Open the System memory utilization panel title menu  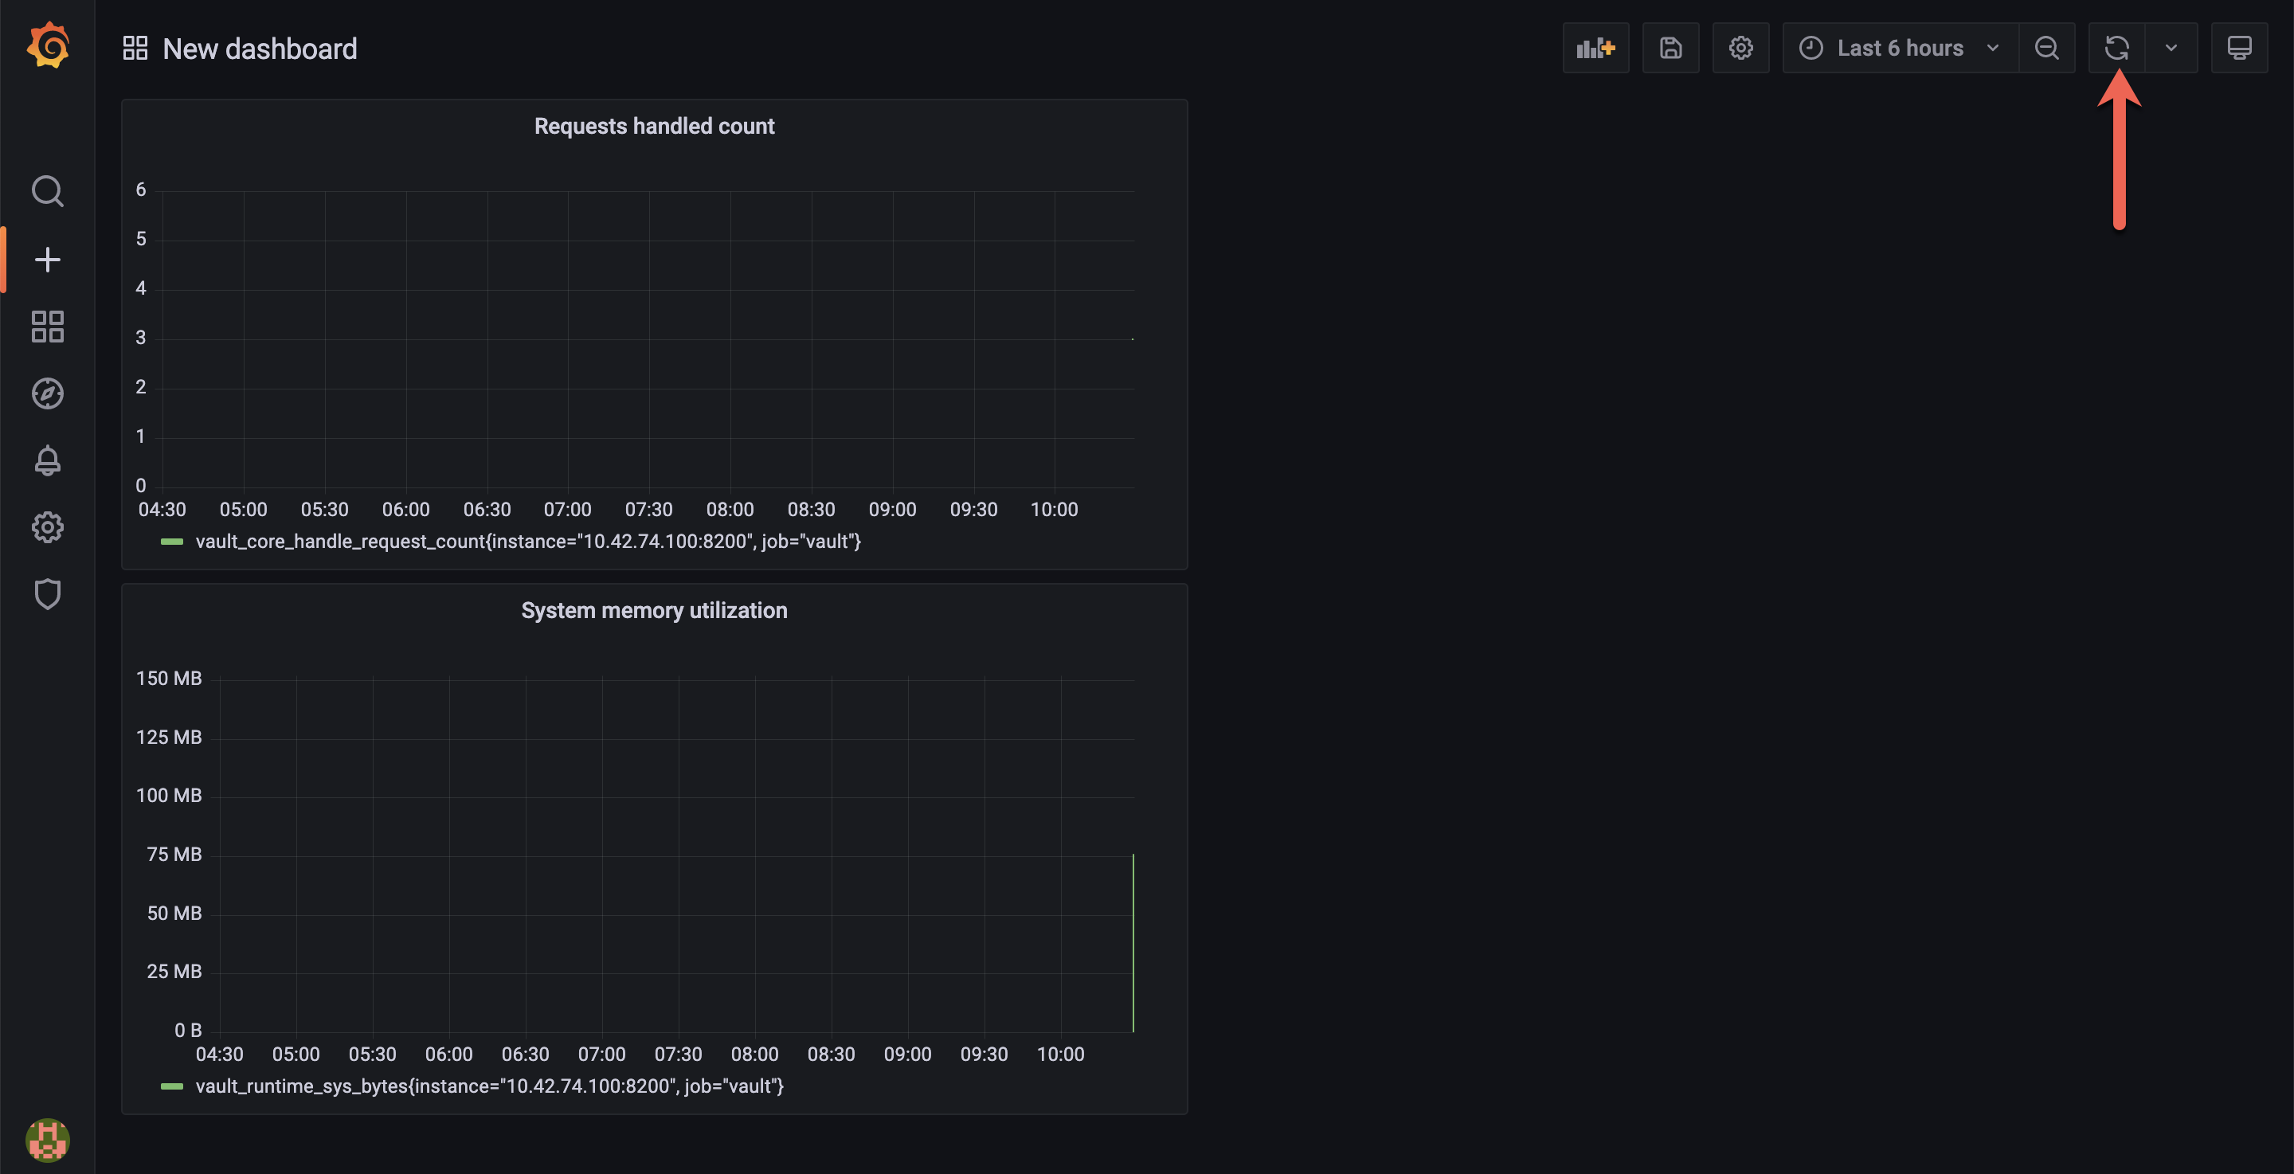point(654,611)
